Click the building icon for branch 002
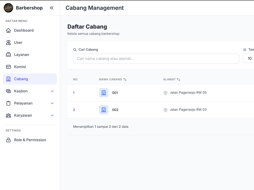 click(x=104, y=110)
